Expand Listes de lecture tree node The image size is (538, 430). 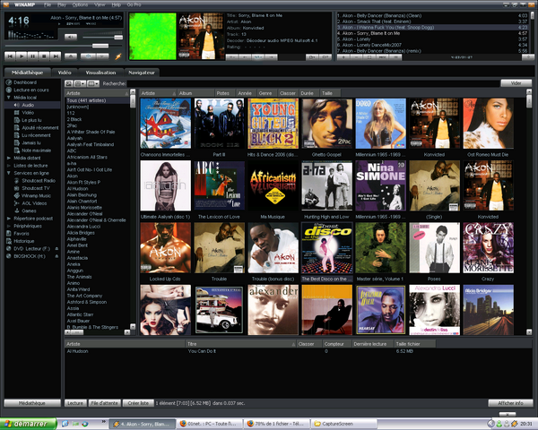(x=9, y=165)
